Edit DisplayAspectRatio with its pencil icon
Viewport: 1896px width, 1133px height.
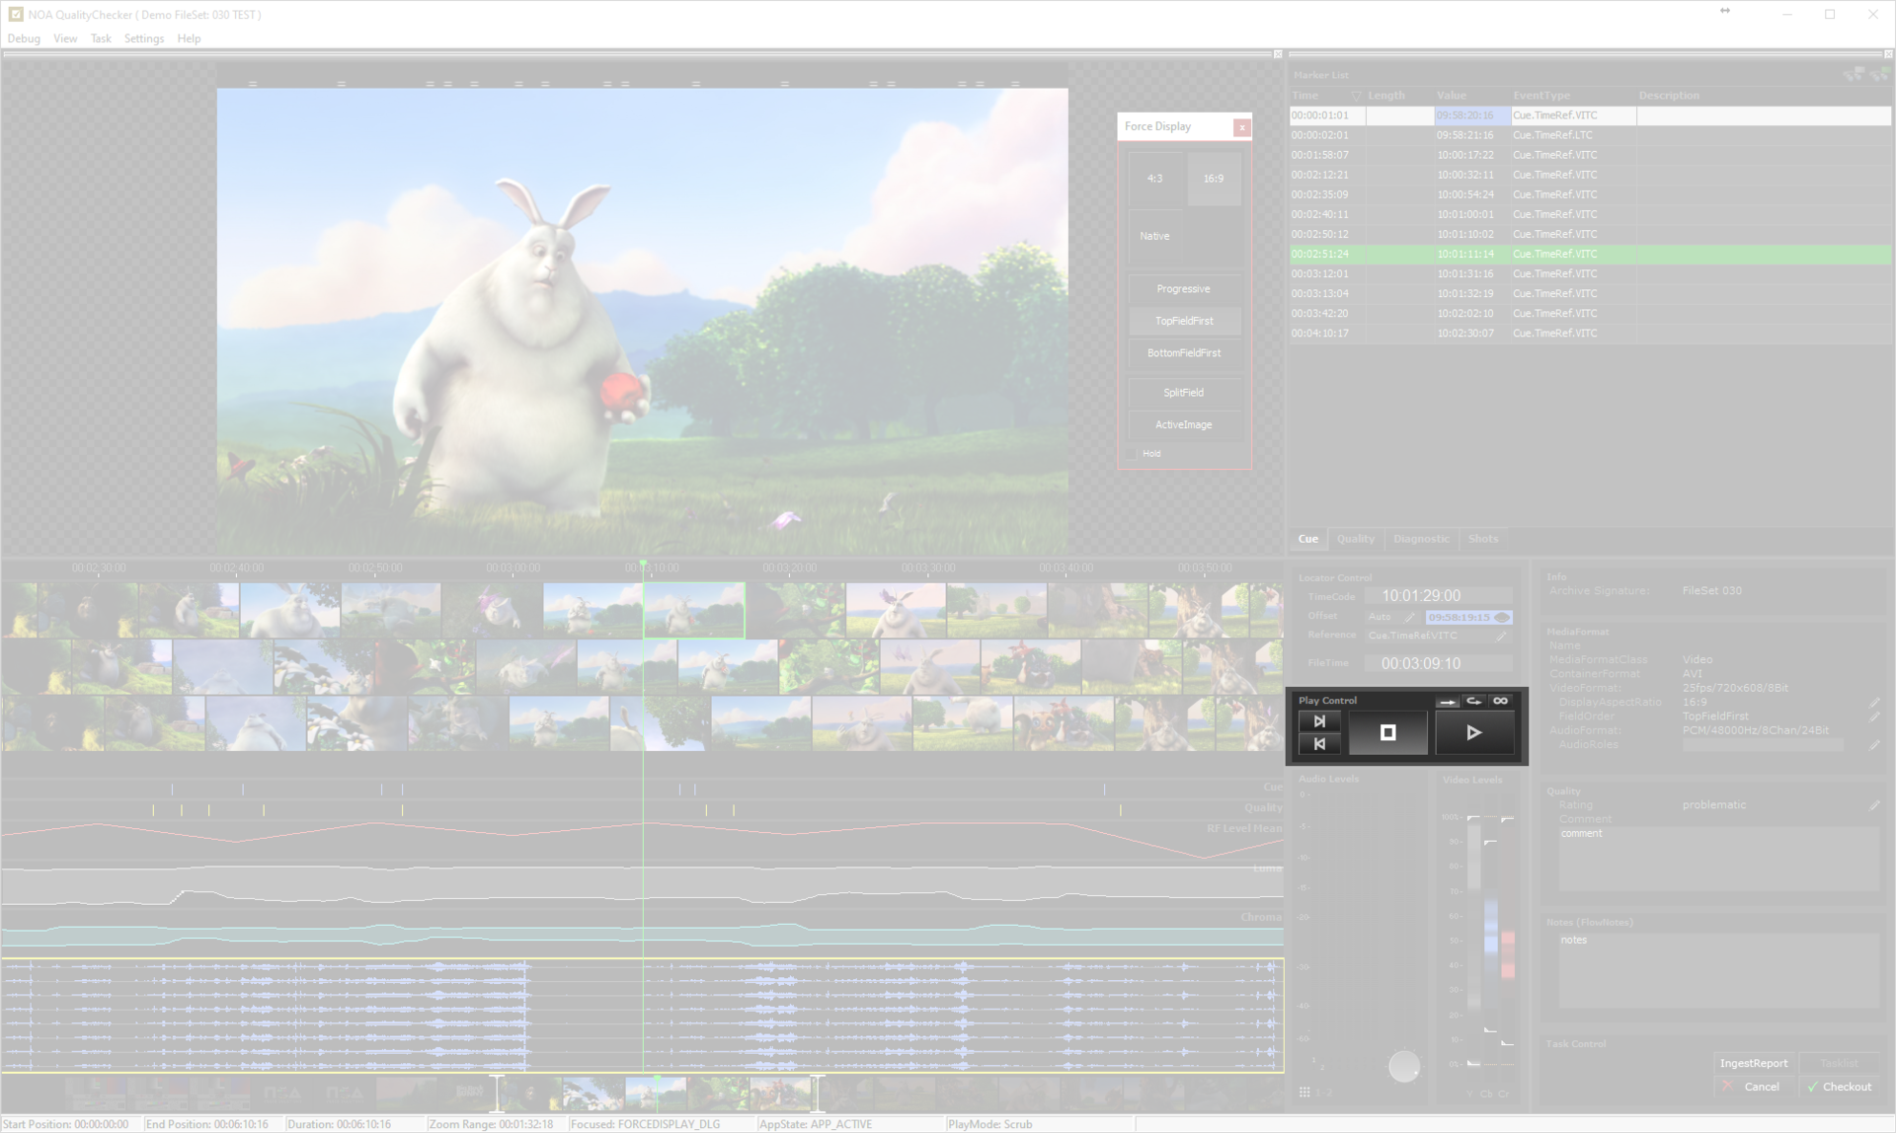(x=1874, y=703)
